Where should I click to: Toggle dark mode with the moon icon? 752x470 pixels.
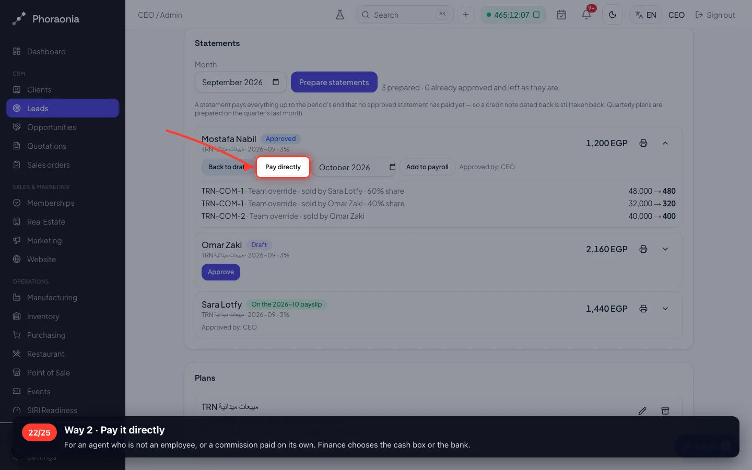click(613, 15)
